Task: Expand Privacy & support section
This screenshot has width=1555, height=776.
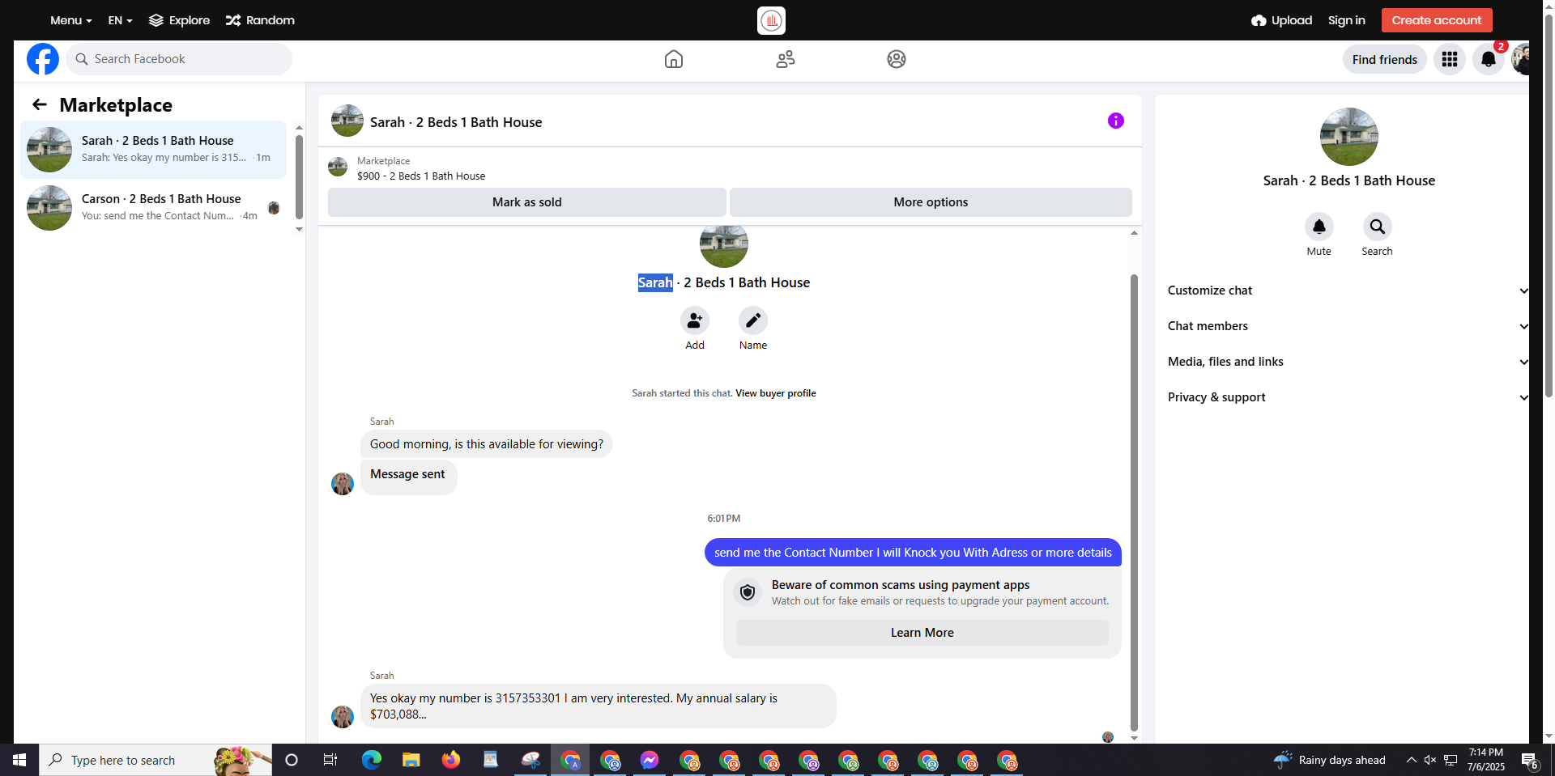Action: pyautogui.click(x=1348, y=397)
